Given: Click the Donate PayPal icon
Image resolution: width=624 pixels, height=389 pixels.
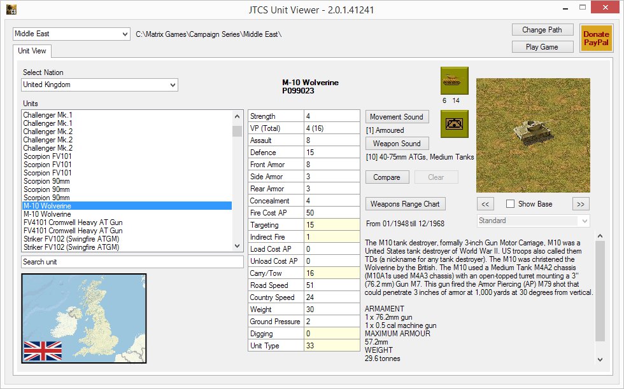Looking at the screenshot, I should 596,38.
